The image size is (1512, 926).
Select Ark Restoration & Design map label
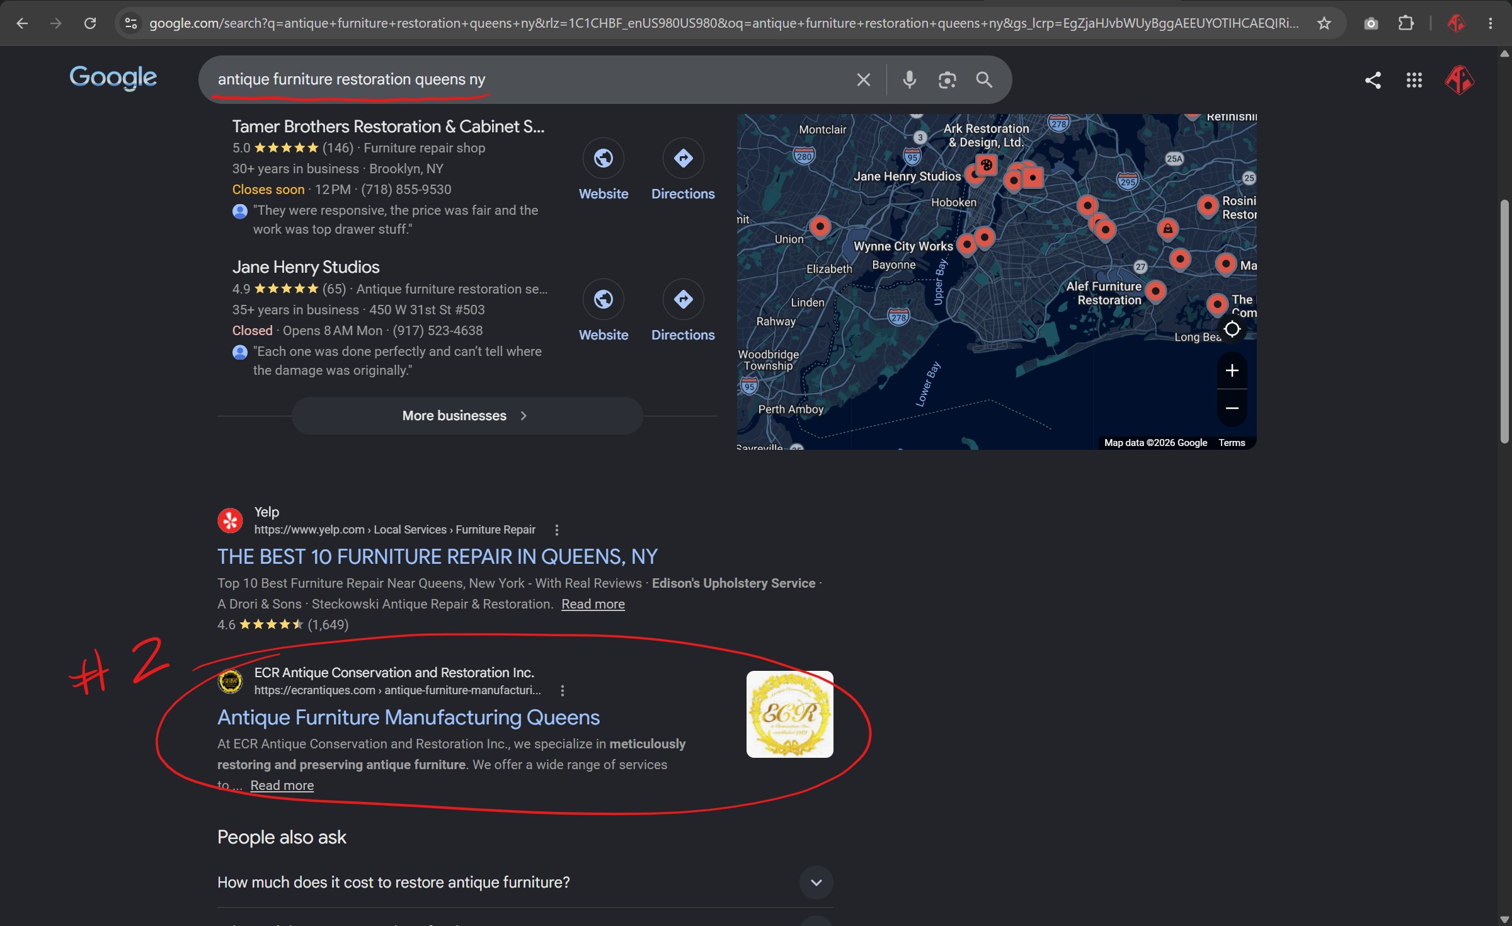click(x=986, y=135)
